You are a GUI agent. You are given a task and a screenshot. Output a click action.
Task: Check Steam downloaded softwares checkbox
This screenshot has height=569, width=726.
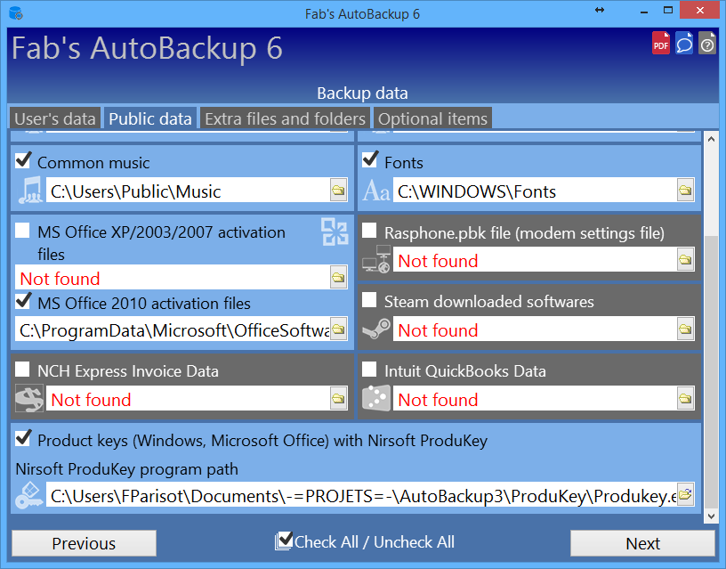pos(369,300)
